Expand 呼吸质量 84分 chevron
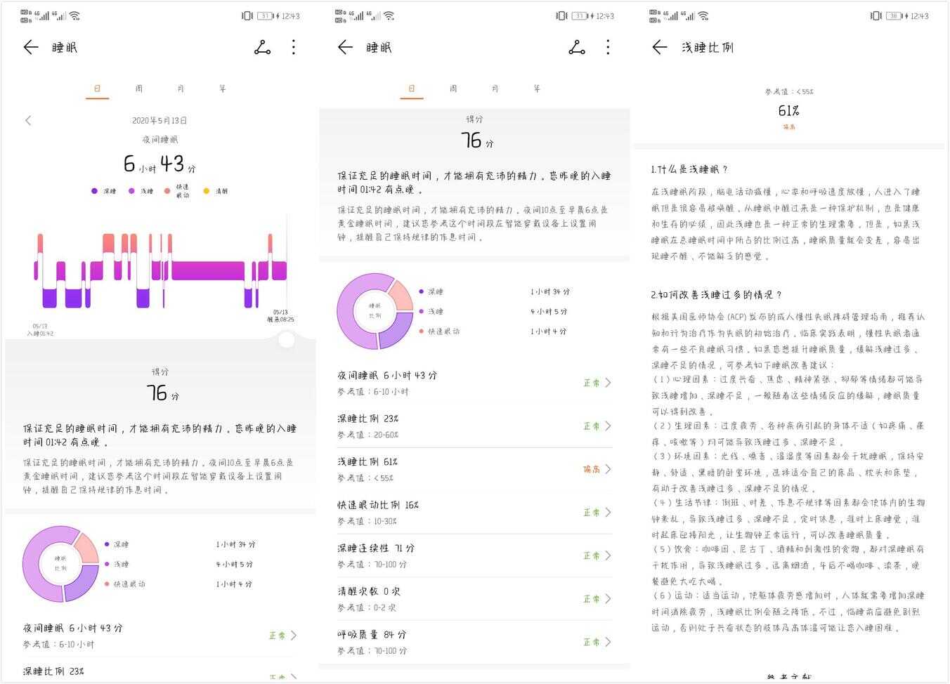This screenshot has height=684, width=950. click(608, 642)
